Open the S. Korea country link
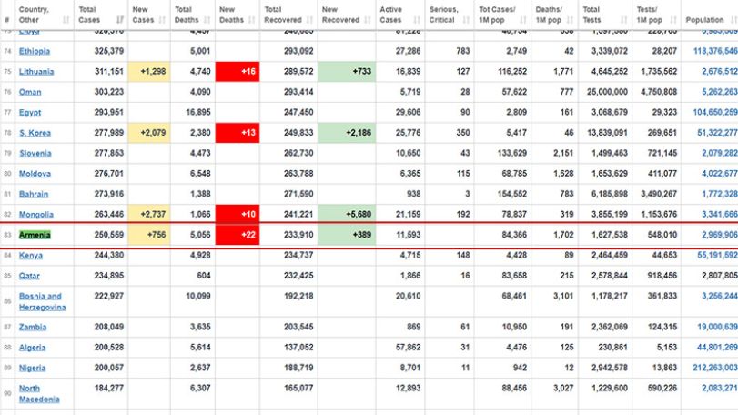The width and height of the screenshot is (738, 415). (x=35, y=133)
